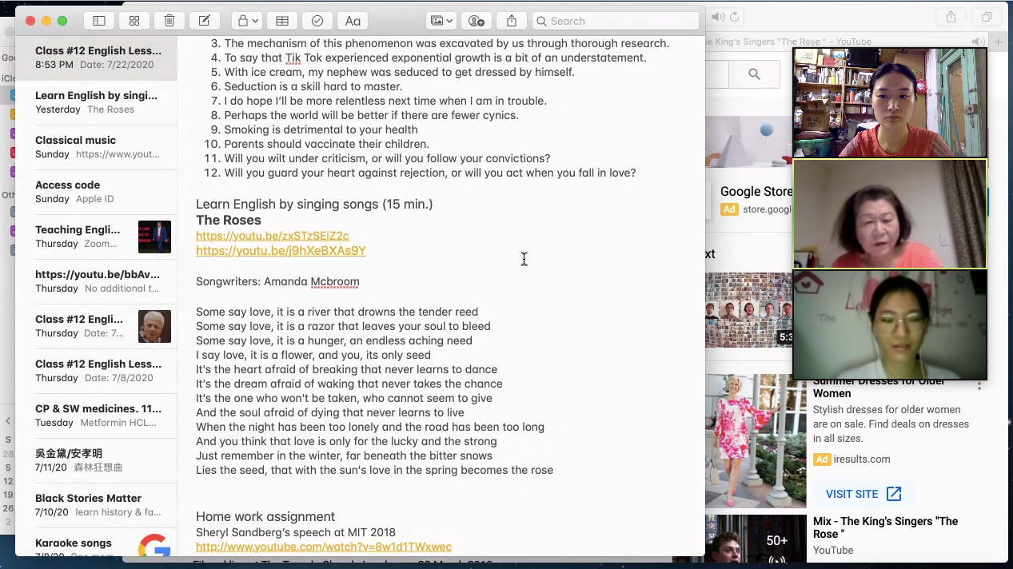Click the Teaching English note thumbnail
Viewport: 1013px width, 569px height.
(x=154, y=237)
